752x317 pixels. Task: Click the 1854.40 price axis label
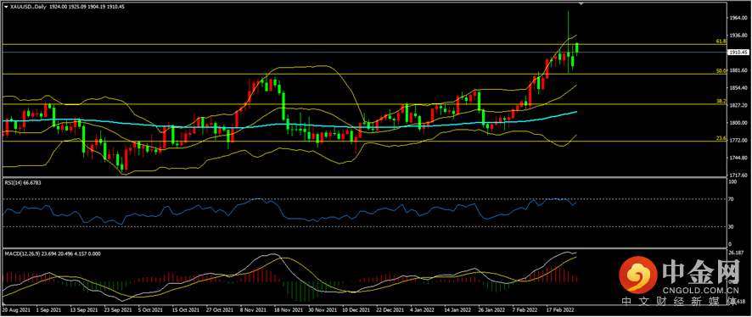click(x=738, y=87)
